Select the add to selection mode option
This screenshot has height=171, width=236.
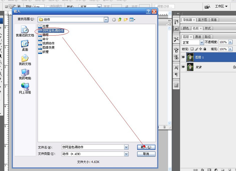point(11,6)
